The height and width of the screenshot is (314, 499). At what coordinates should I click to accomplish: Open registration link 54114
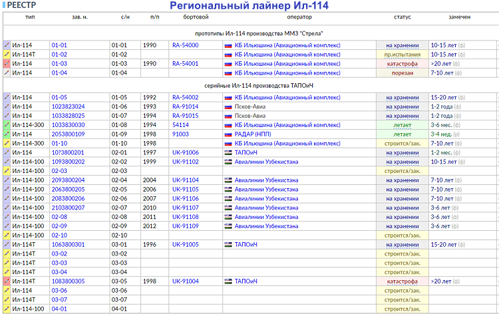coord(180,125)
